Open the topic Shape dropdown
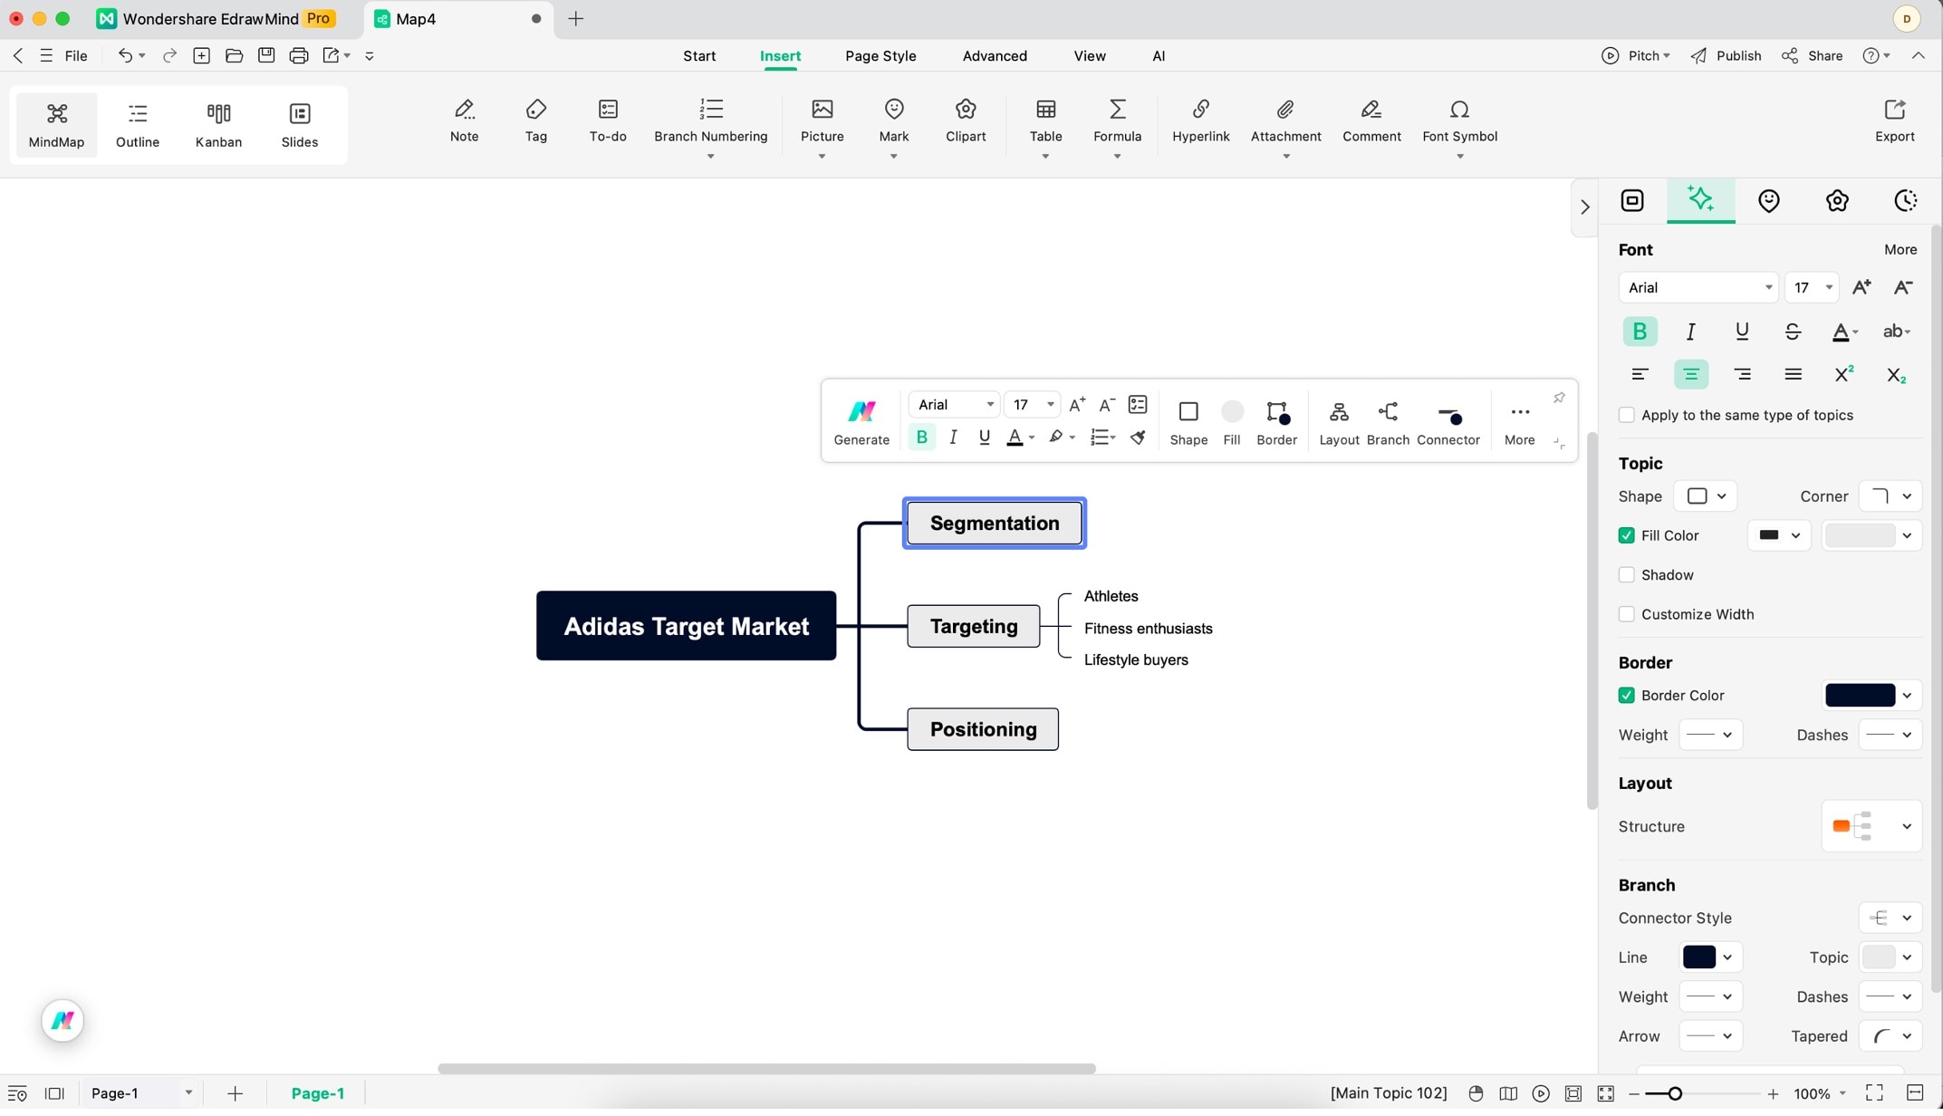This screenshot has width=1943, height=1116. [1706, 495]
